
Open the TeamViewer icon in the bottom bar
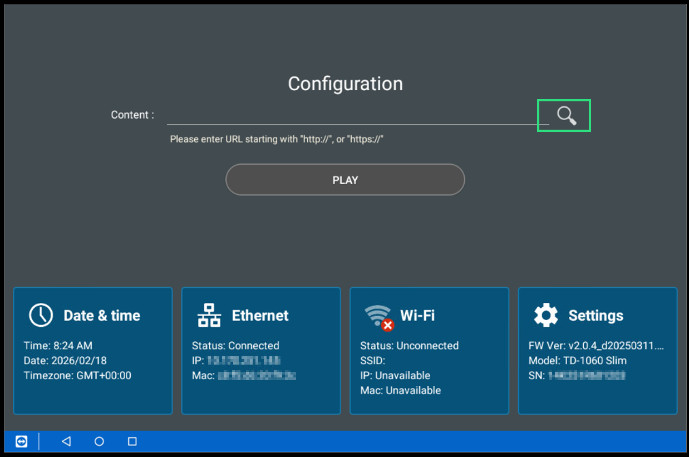pos(21,441)
